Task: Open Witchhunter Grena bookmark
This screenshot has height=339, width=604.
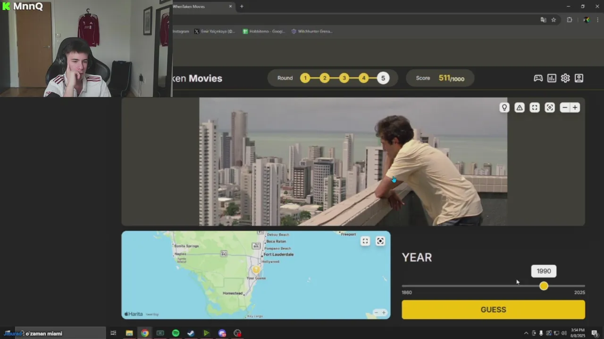Action: tap(312, 32)
